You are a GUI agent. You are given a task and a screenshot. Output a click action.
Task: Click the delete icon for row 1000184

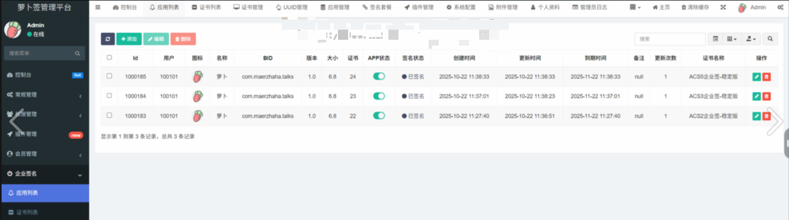pos(767,96)
